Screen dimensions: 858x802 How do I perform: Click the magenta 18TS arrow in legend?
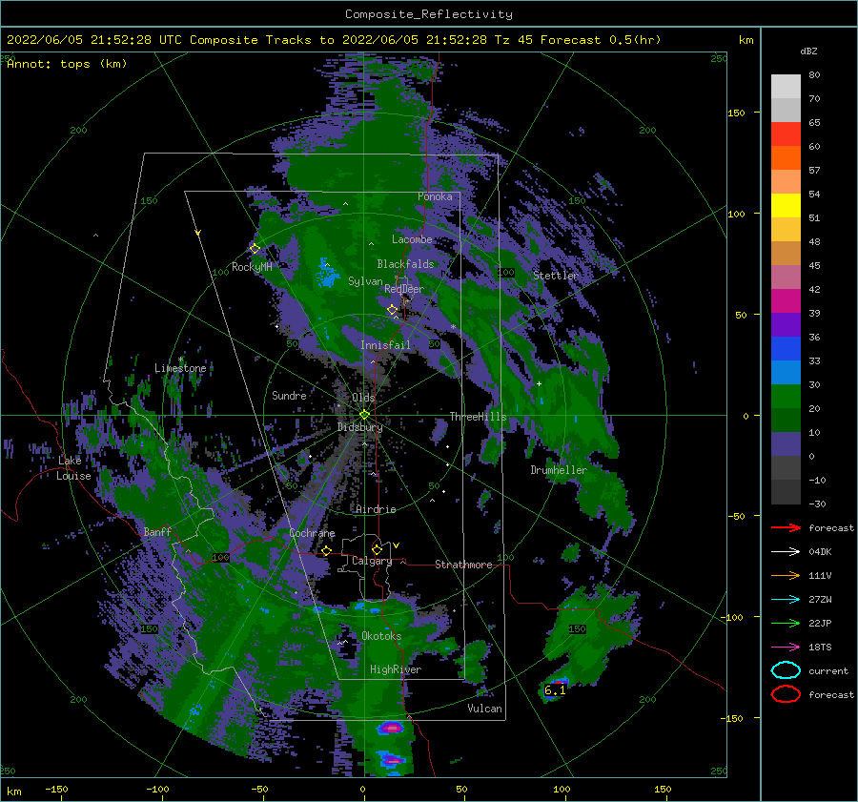(786, 648)
